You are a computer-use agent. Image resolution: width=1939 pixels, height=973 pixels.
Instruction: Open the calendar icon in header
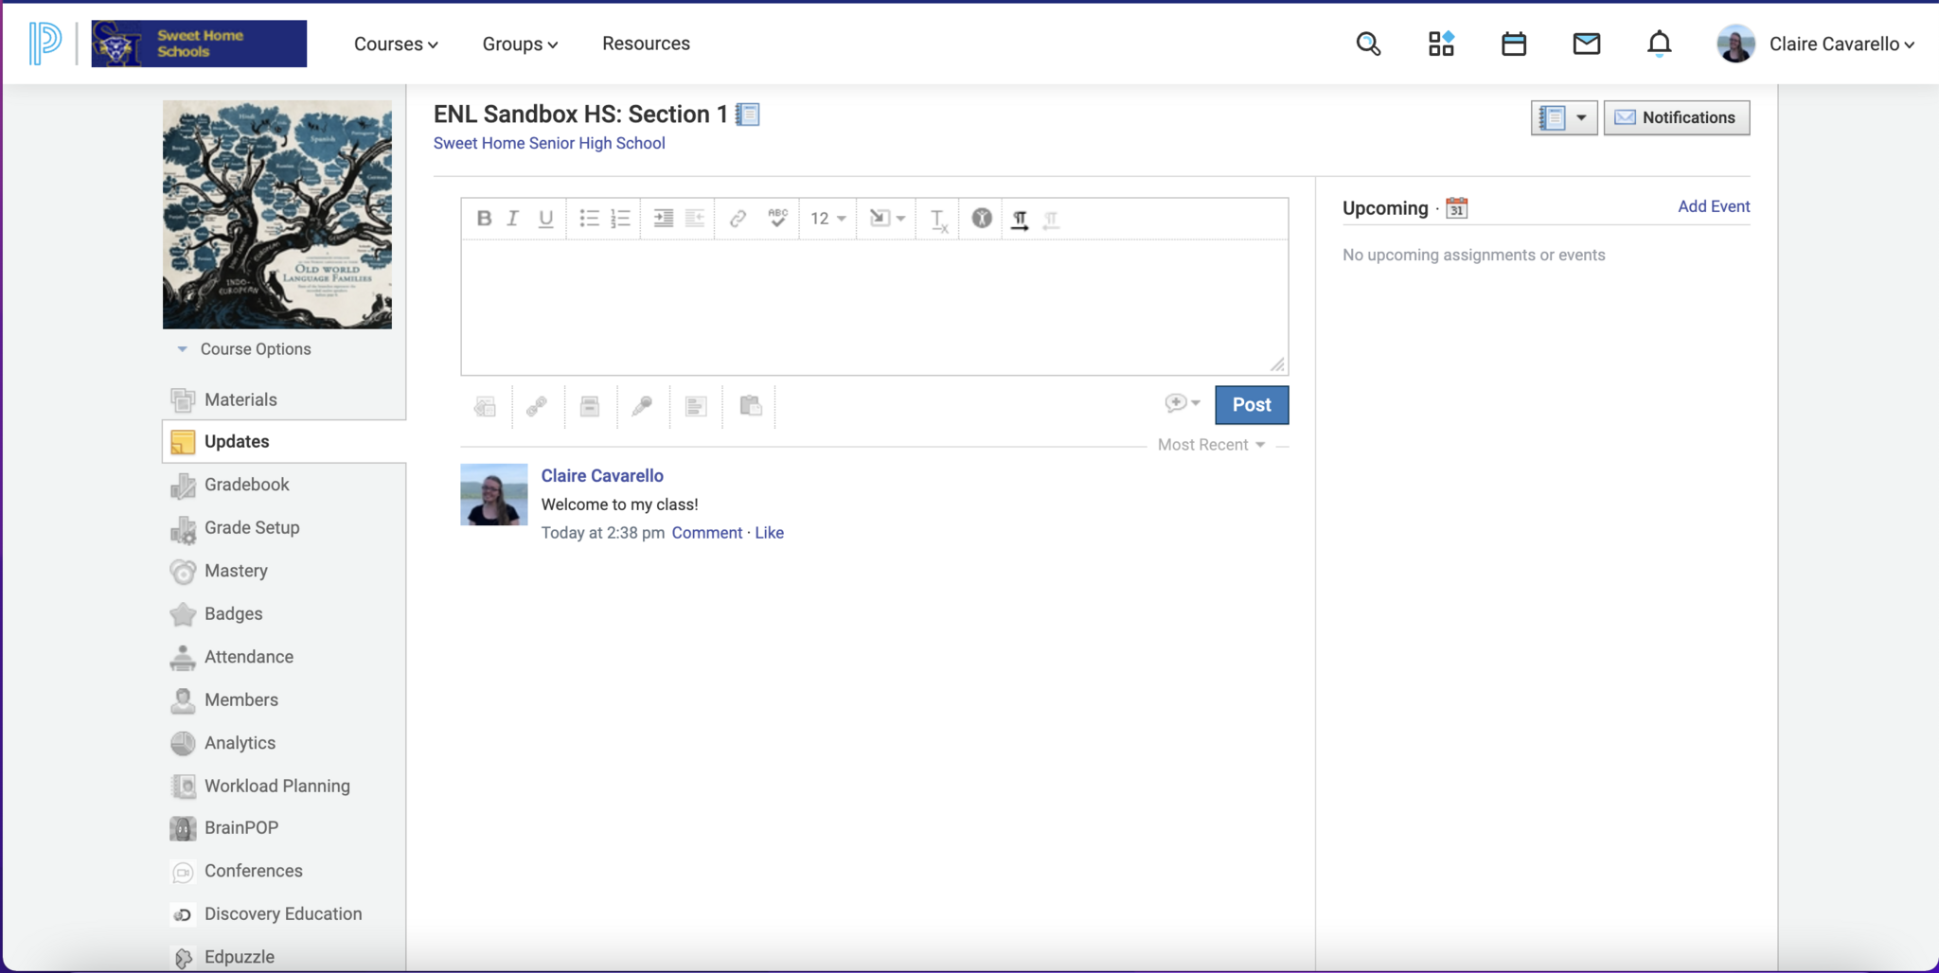(1513, 44)
